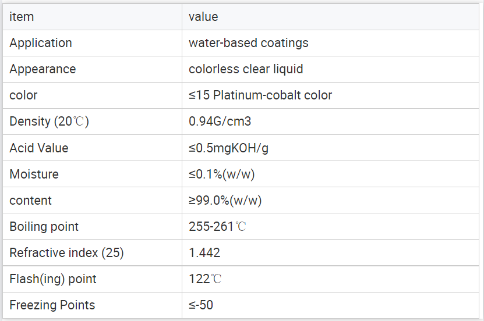Click 'water-based coatings' value cell
484x321 pixels.
249,43
